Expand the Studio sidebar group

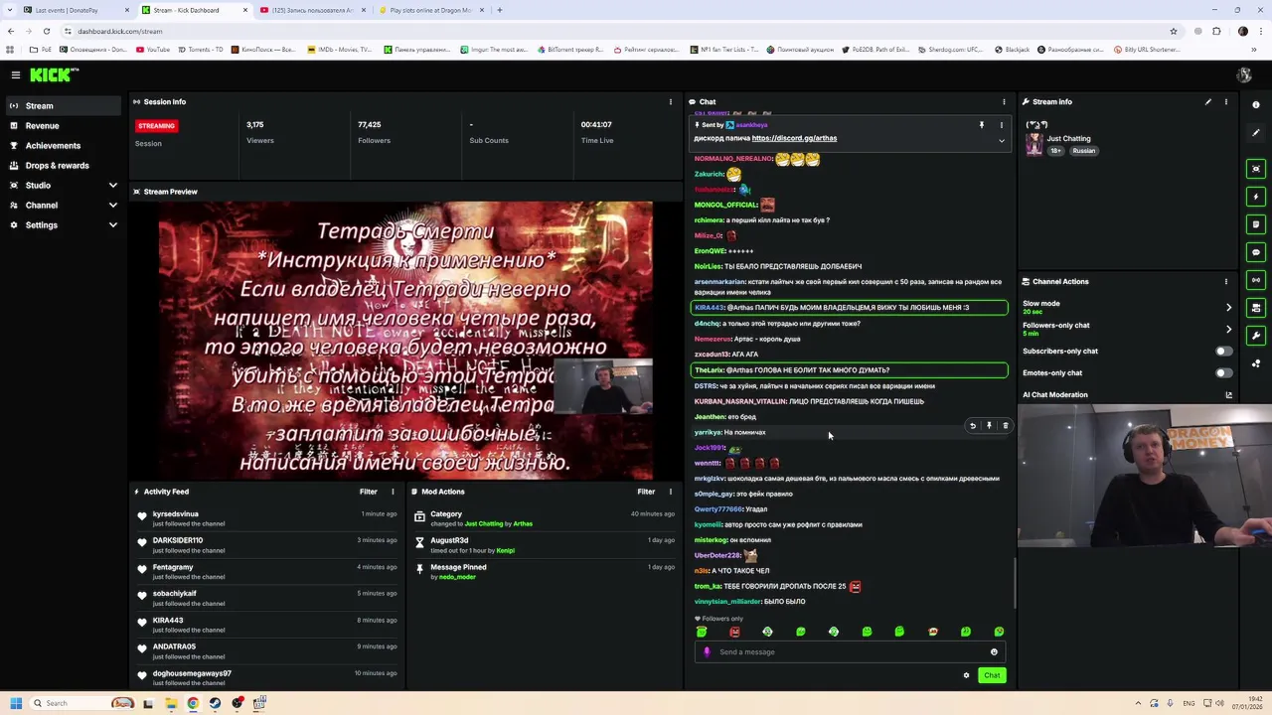[64, 185]
